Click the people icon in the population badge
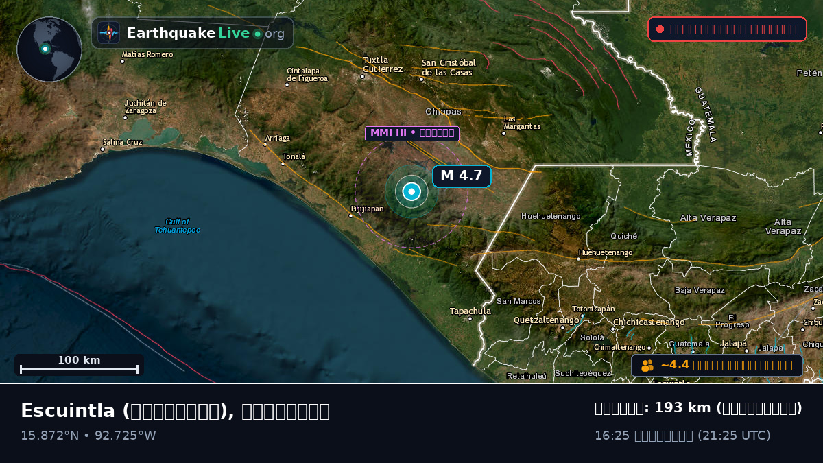Image resolution: width=823 pixels, height=463 pixels. [647, 366]
